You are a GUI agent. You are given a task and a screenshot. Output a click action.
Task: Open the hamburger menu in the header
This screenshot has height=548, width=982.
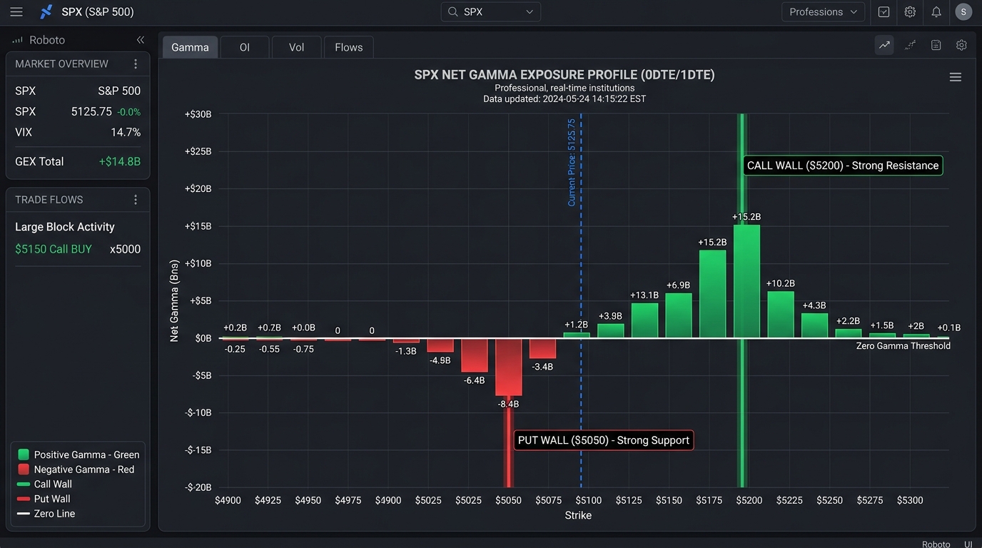pos(16,12)
